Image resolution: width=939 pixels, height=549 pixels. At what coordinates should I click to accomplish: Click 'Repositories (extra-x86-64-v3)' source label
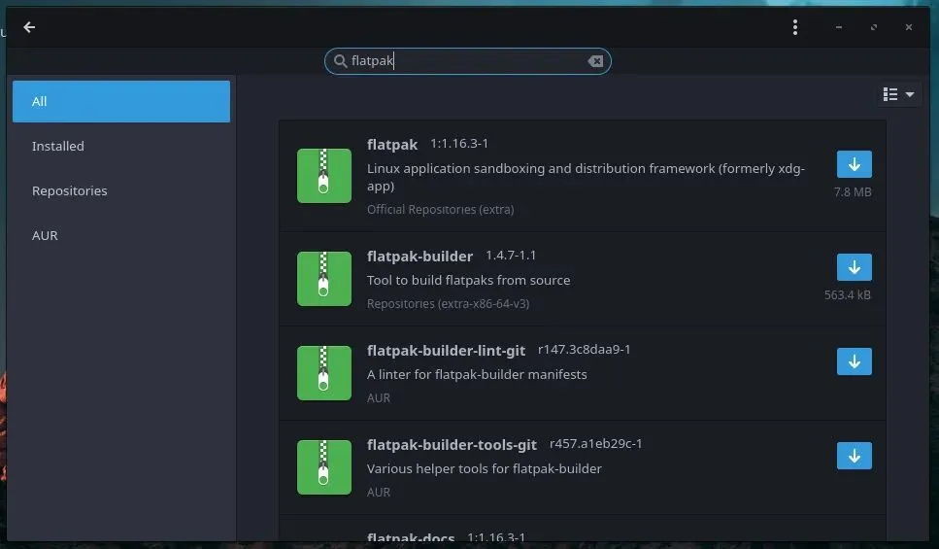448,304
